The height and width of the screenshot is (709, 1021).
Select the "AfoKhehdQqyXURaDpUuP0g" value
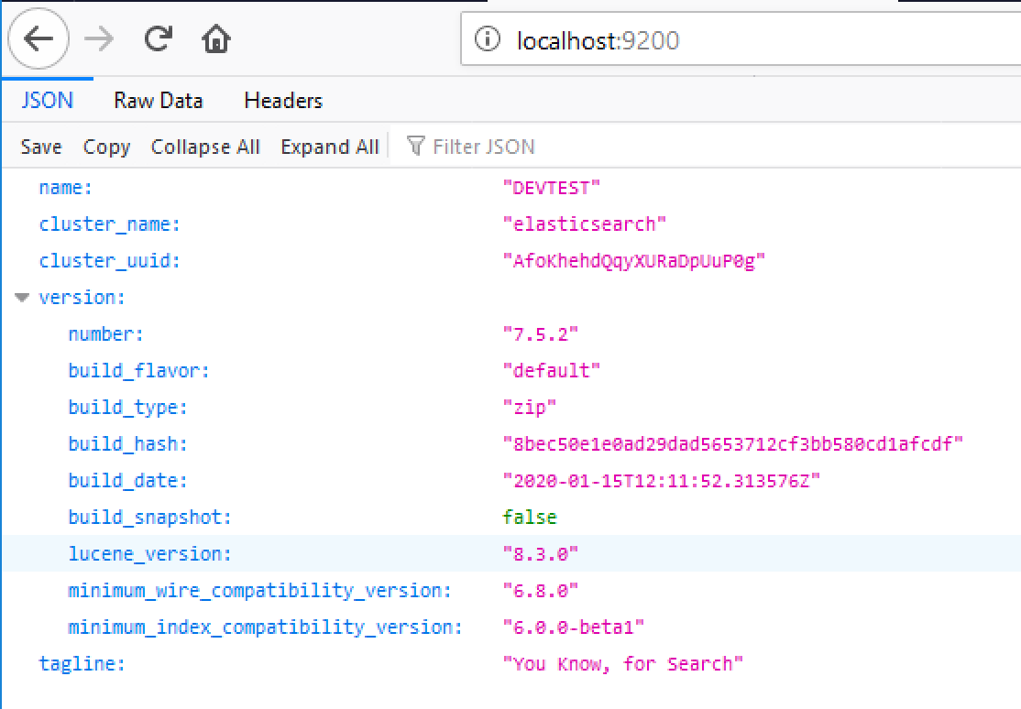tap(633, 261)
